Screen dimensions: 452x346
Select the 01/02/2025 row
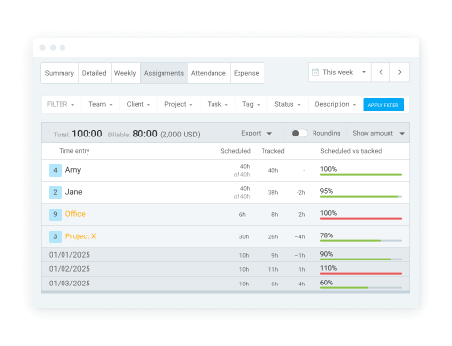[x=225, y=269]
